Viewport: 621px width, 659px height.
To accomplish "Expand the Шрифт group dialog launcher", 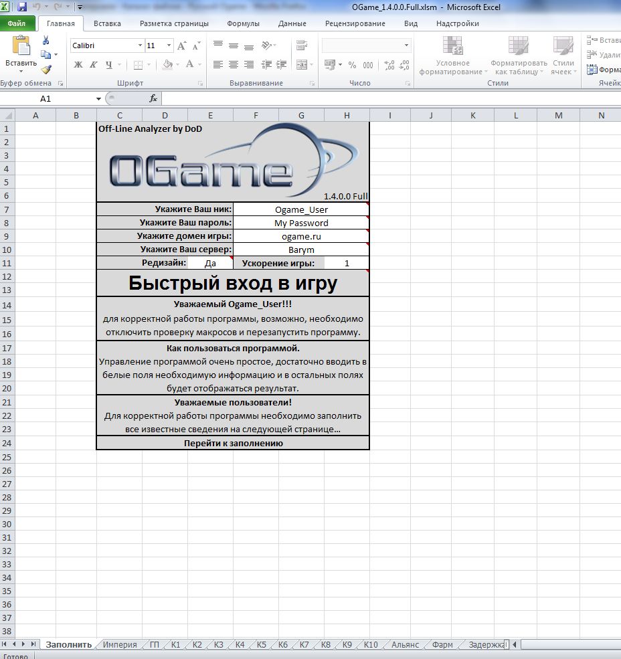I will pyautogui.click(x=200, y=83).
